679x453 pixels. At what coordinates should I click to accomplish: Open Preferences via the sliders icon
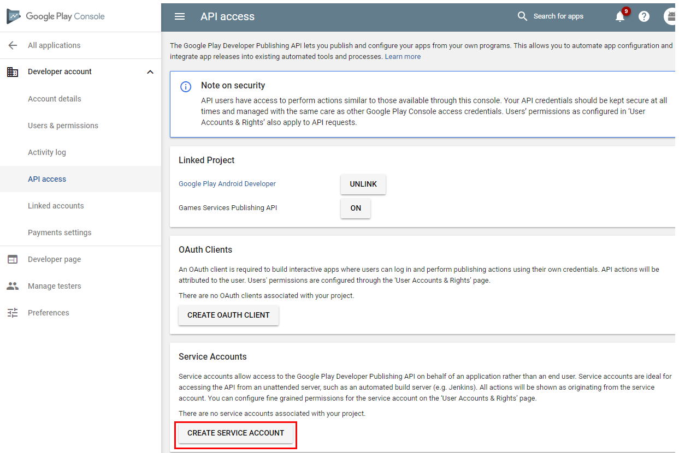pos(12,312)
